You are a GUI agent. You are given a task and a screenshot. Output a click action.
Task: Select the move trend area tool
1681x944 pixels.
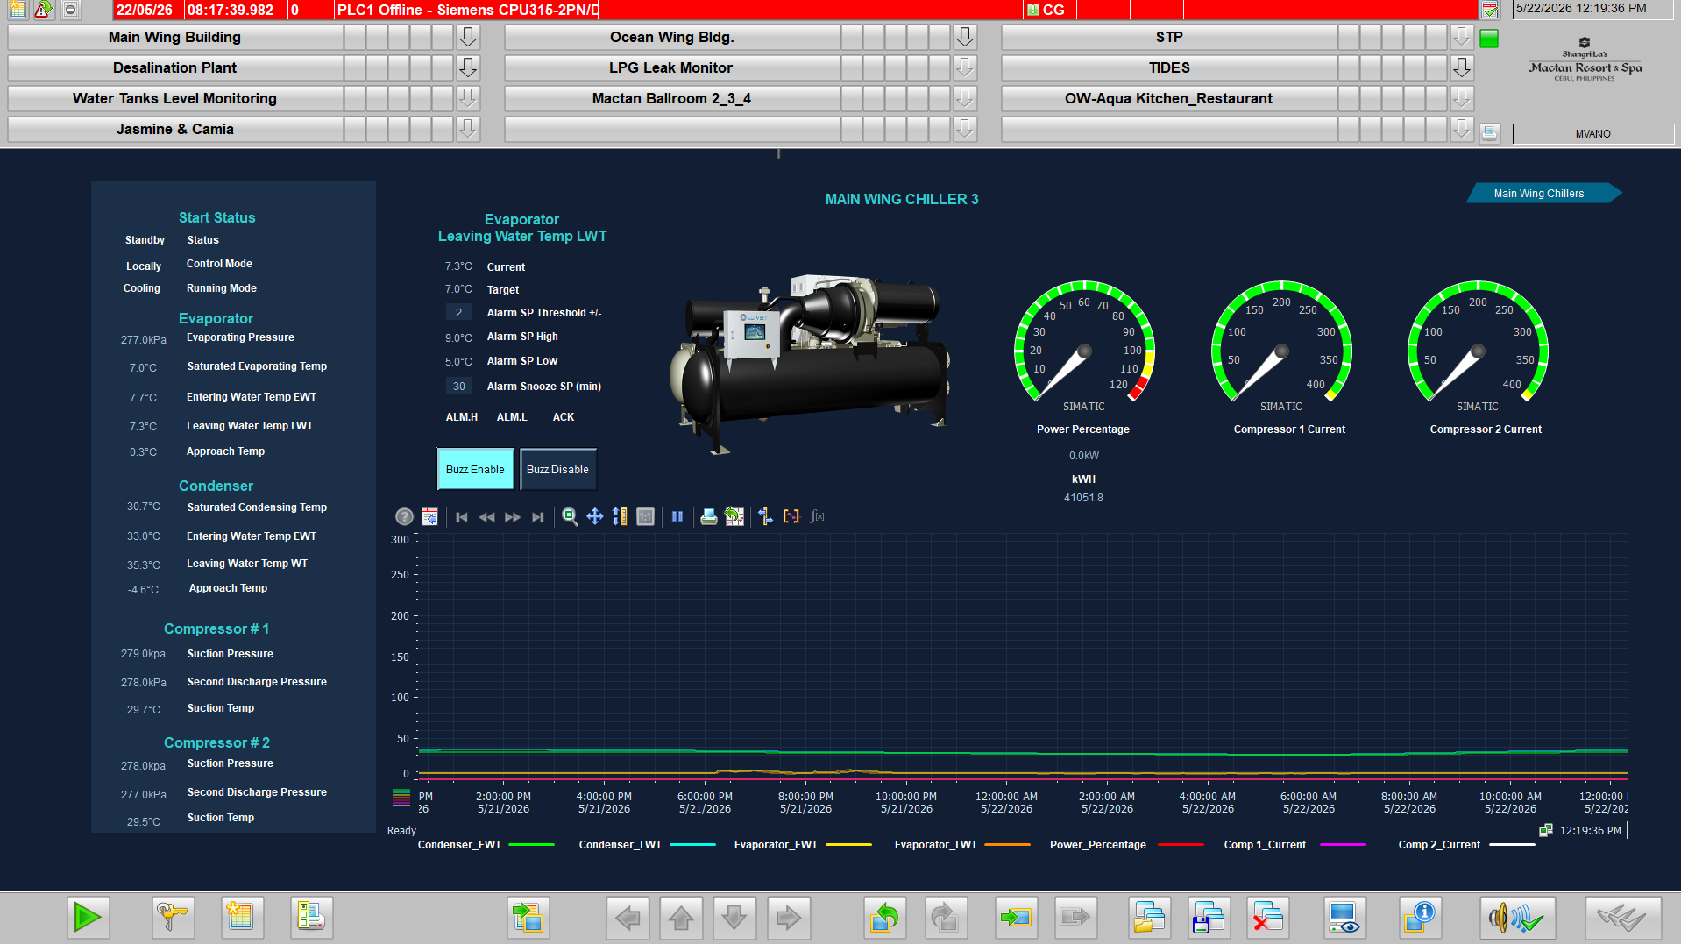click(x=595, y=517)
